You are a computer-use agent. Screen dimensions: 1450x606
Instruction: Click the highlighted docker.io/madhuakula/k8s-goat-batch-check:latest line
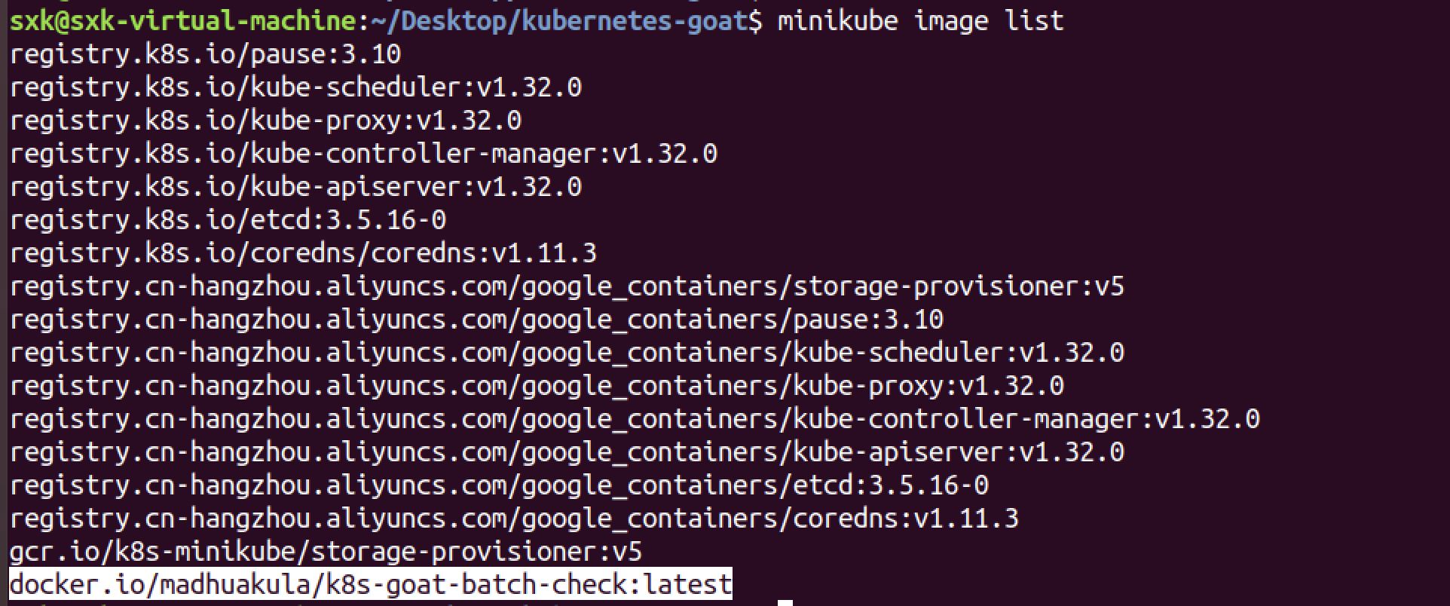point(369,585)
